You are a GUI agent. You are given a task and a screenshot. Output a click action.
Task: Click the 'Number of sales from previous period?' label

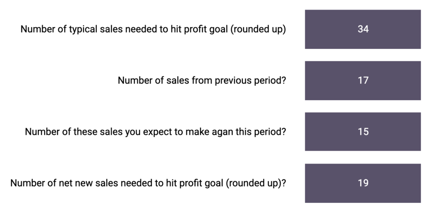click(202, 81)
